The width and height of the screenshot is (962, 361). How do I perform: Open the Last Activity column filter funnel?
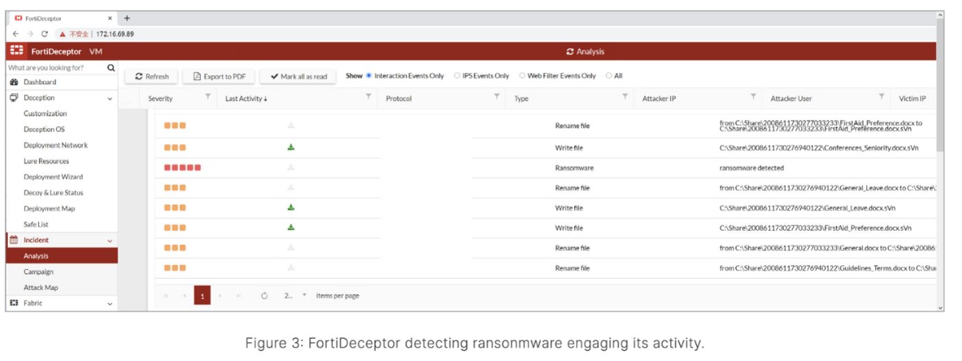[x=368, y=97]
